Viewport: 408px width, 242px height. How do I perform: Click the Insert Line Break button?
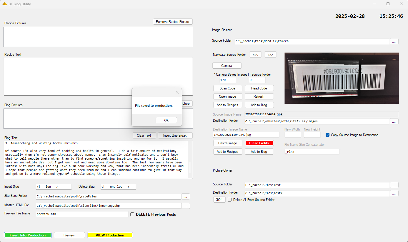coord(175,136)
